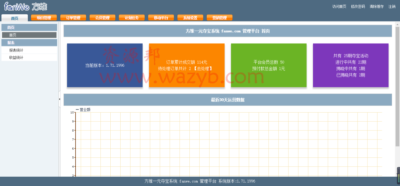Open the 项目管理 tab

pyautogui.click(x=44, y=18)
